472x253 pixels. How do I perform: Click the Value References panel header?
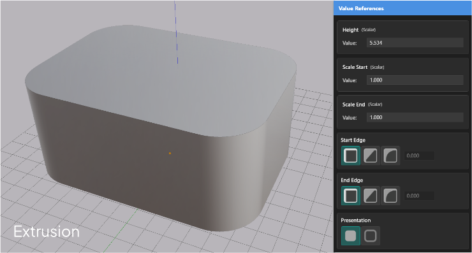click(x=402, y=8)
